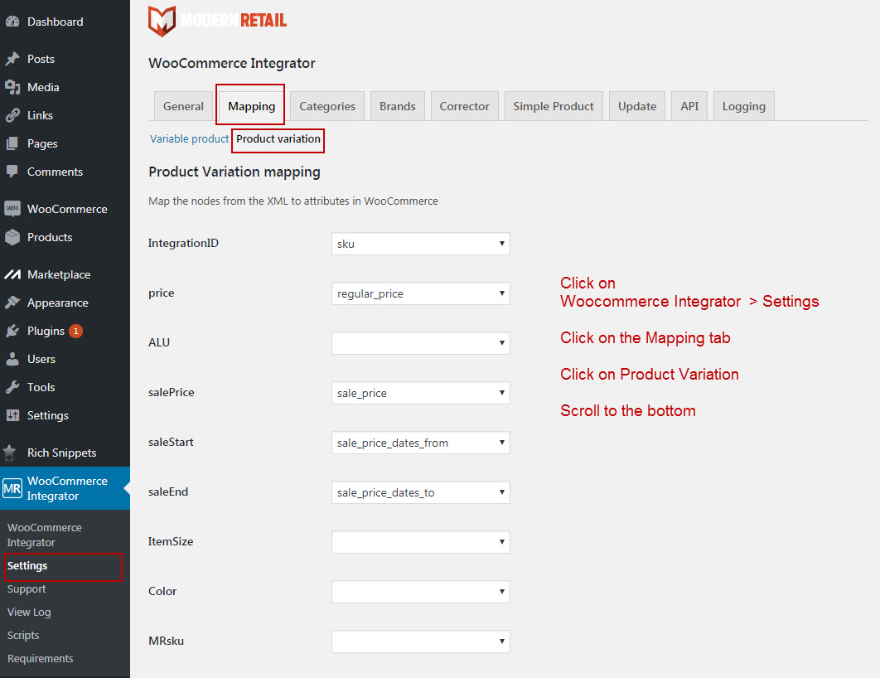Click the Modern Retail logo
The image size is (880, 678).
(218, 22)
